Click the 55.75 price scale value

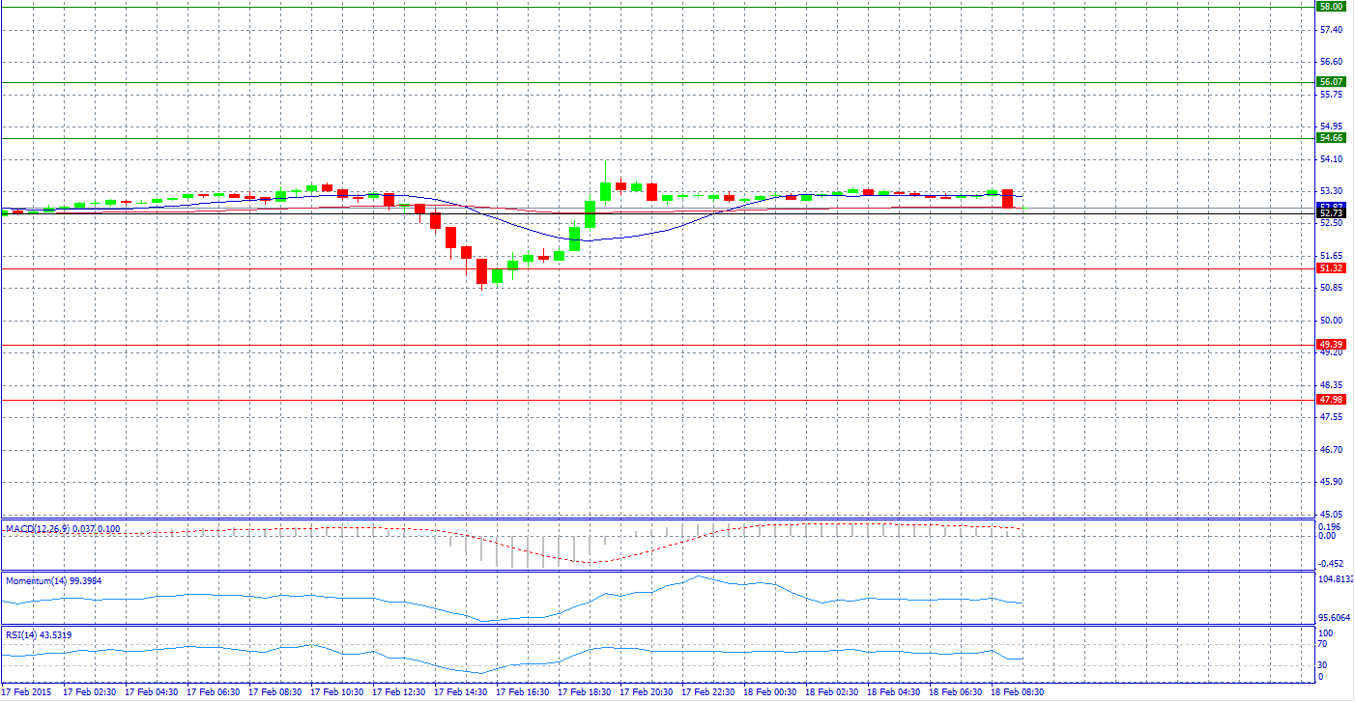(x=1331, y=95)
